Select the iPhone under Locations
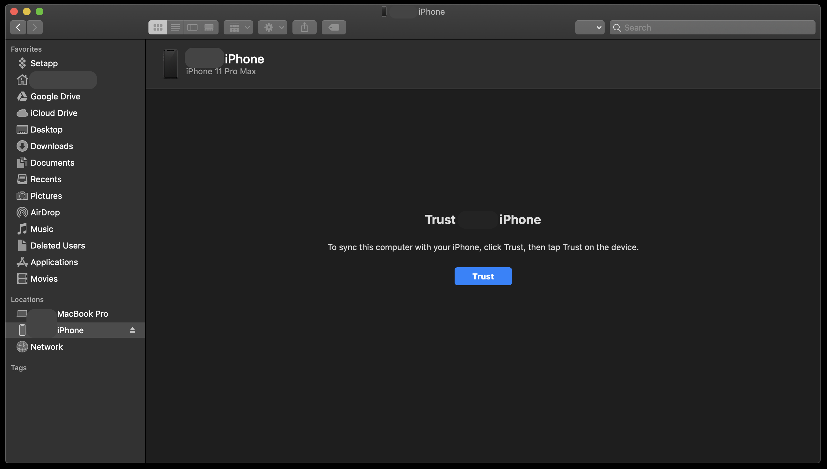Screen dimensions: 827x469 click(75, 330)
